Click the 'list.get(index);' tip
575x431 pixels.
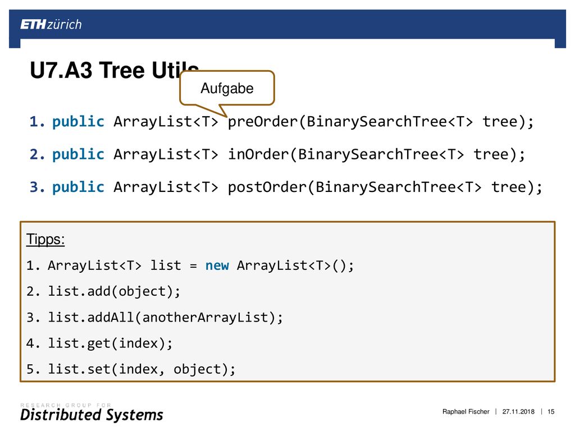[x=99, y=343]
